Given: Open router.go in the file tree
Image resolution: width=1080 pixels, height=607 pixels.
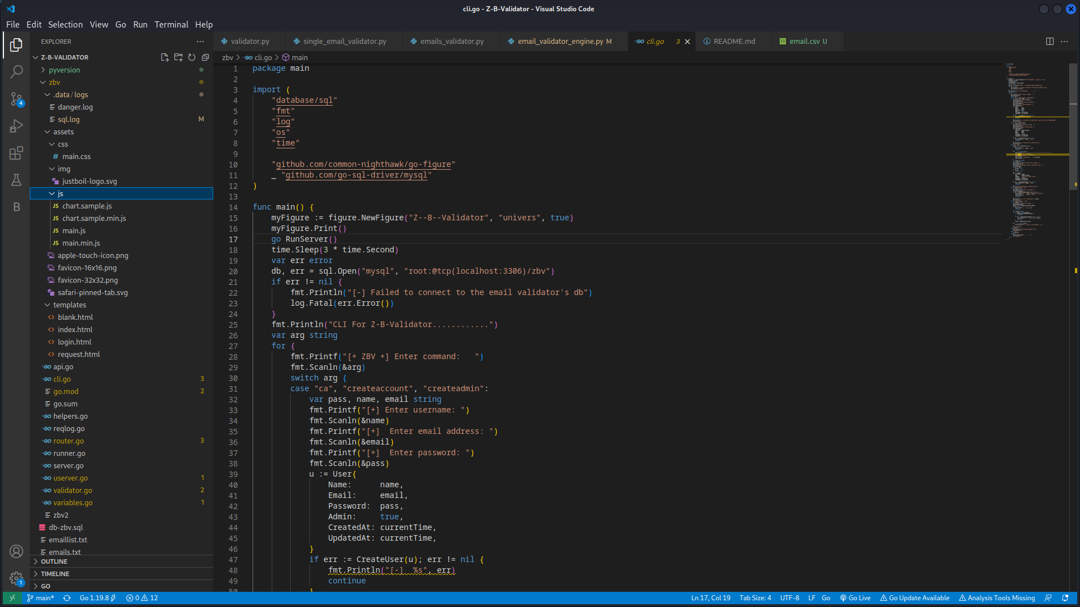Looking at the screenshot, I should (x=68, y=441).
